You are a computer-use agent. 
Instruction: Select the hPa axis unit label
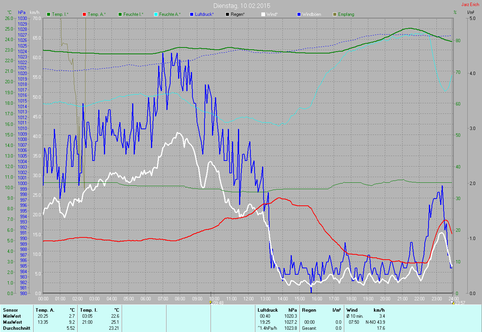pyautogui.click(x=22, y=12)
